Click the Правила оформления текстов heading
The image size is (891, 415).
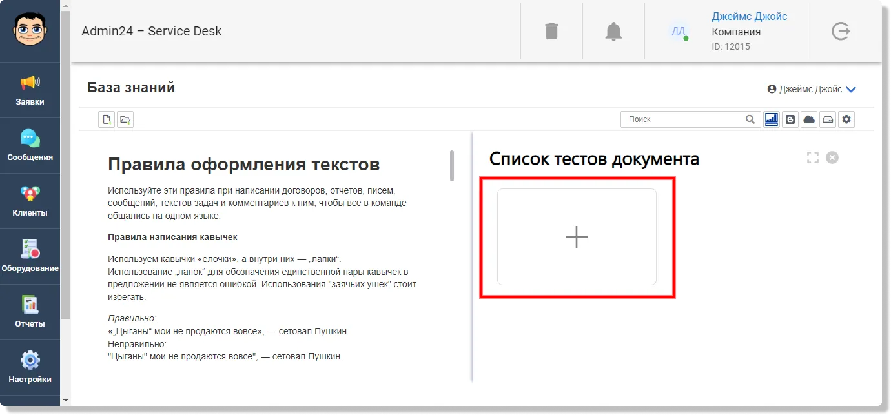pyautogui.click(x=244, y=165)
